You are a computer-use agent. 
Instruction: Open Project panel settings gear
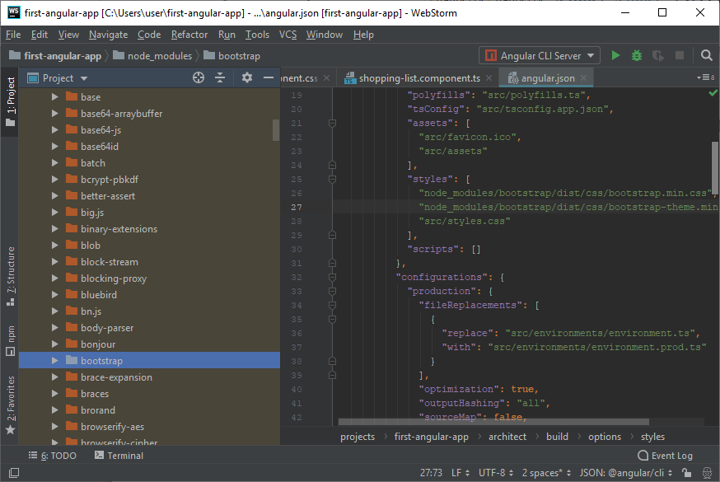click(247, 77)
